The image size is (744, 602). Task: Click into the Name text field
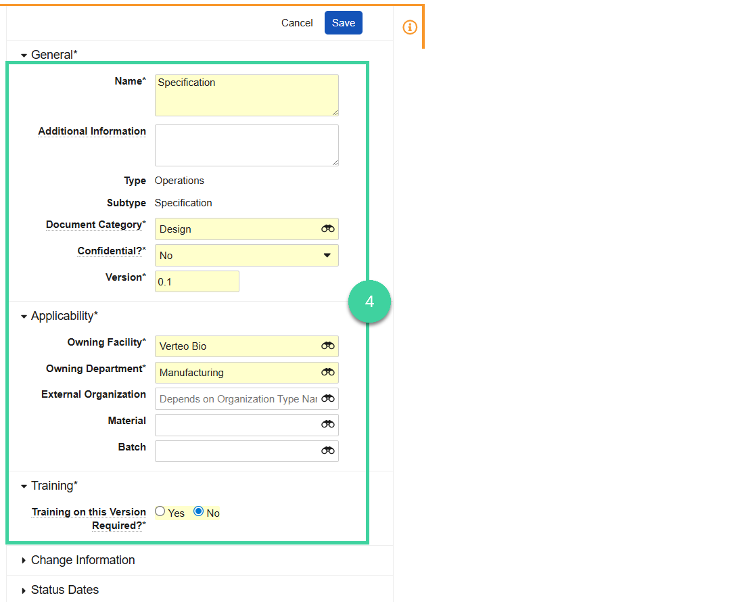[x=246, y=95]
